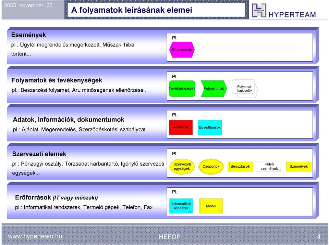Click the text 'Ügyfél megrendelés megérkezett, Műszaki hiba'
The height and width of the screenshot is (245, 329).
point(77,44)
